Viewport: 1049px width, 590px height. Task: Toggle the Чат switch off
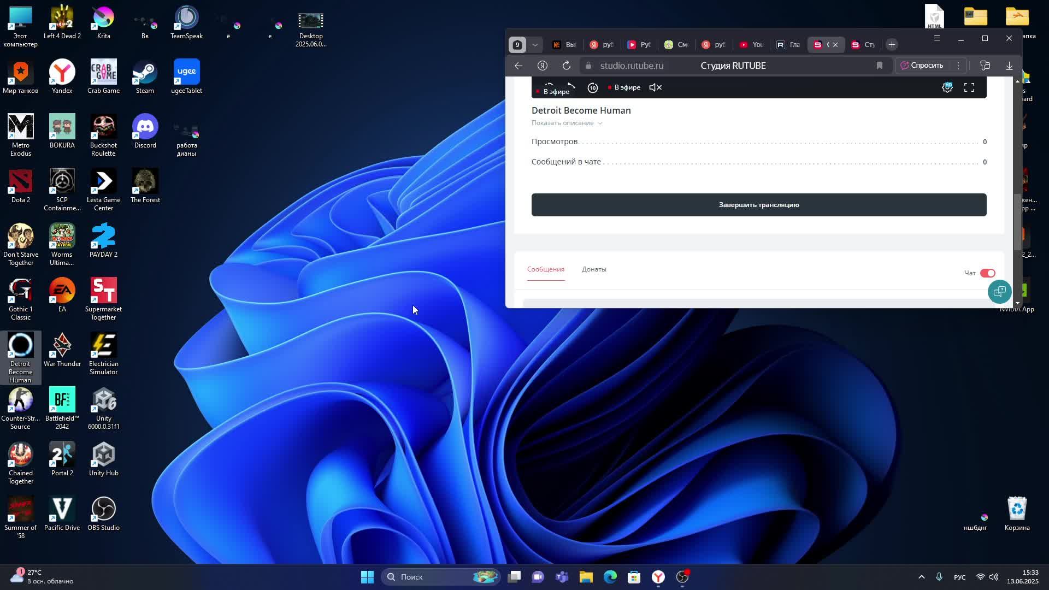point(987,273)
